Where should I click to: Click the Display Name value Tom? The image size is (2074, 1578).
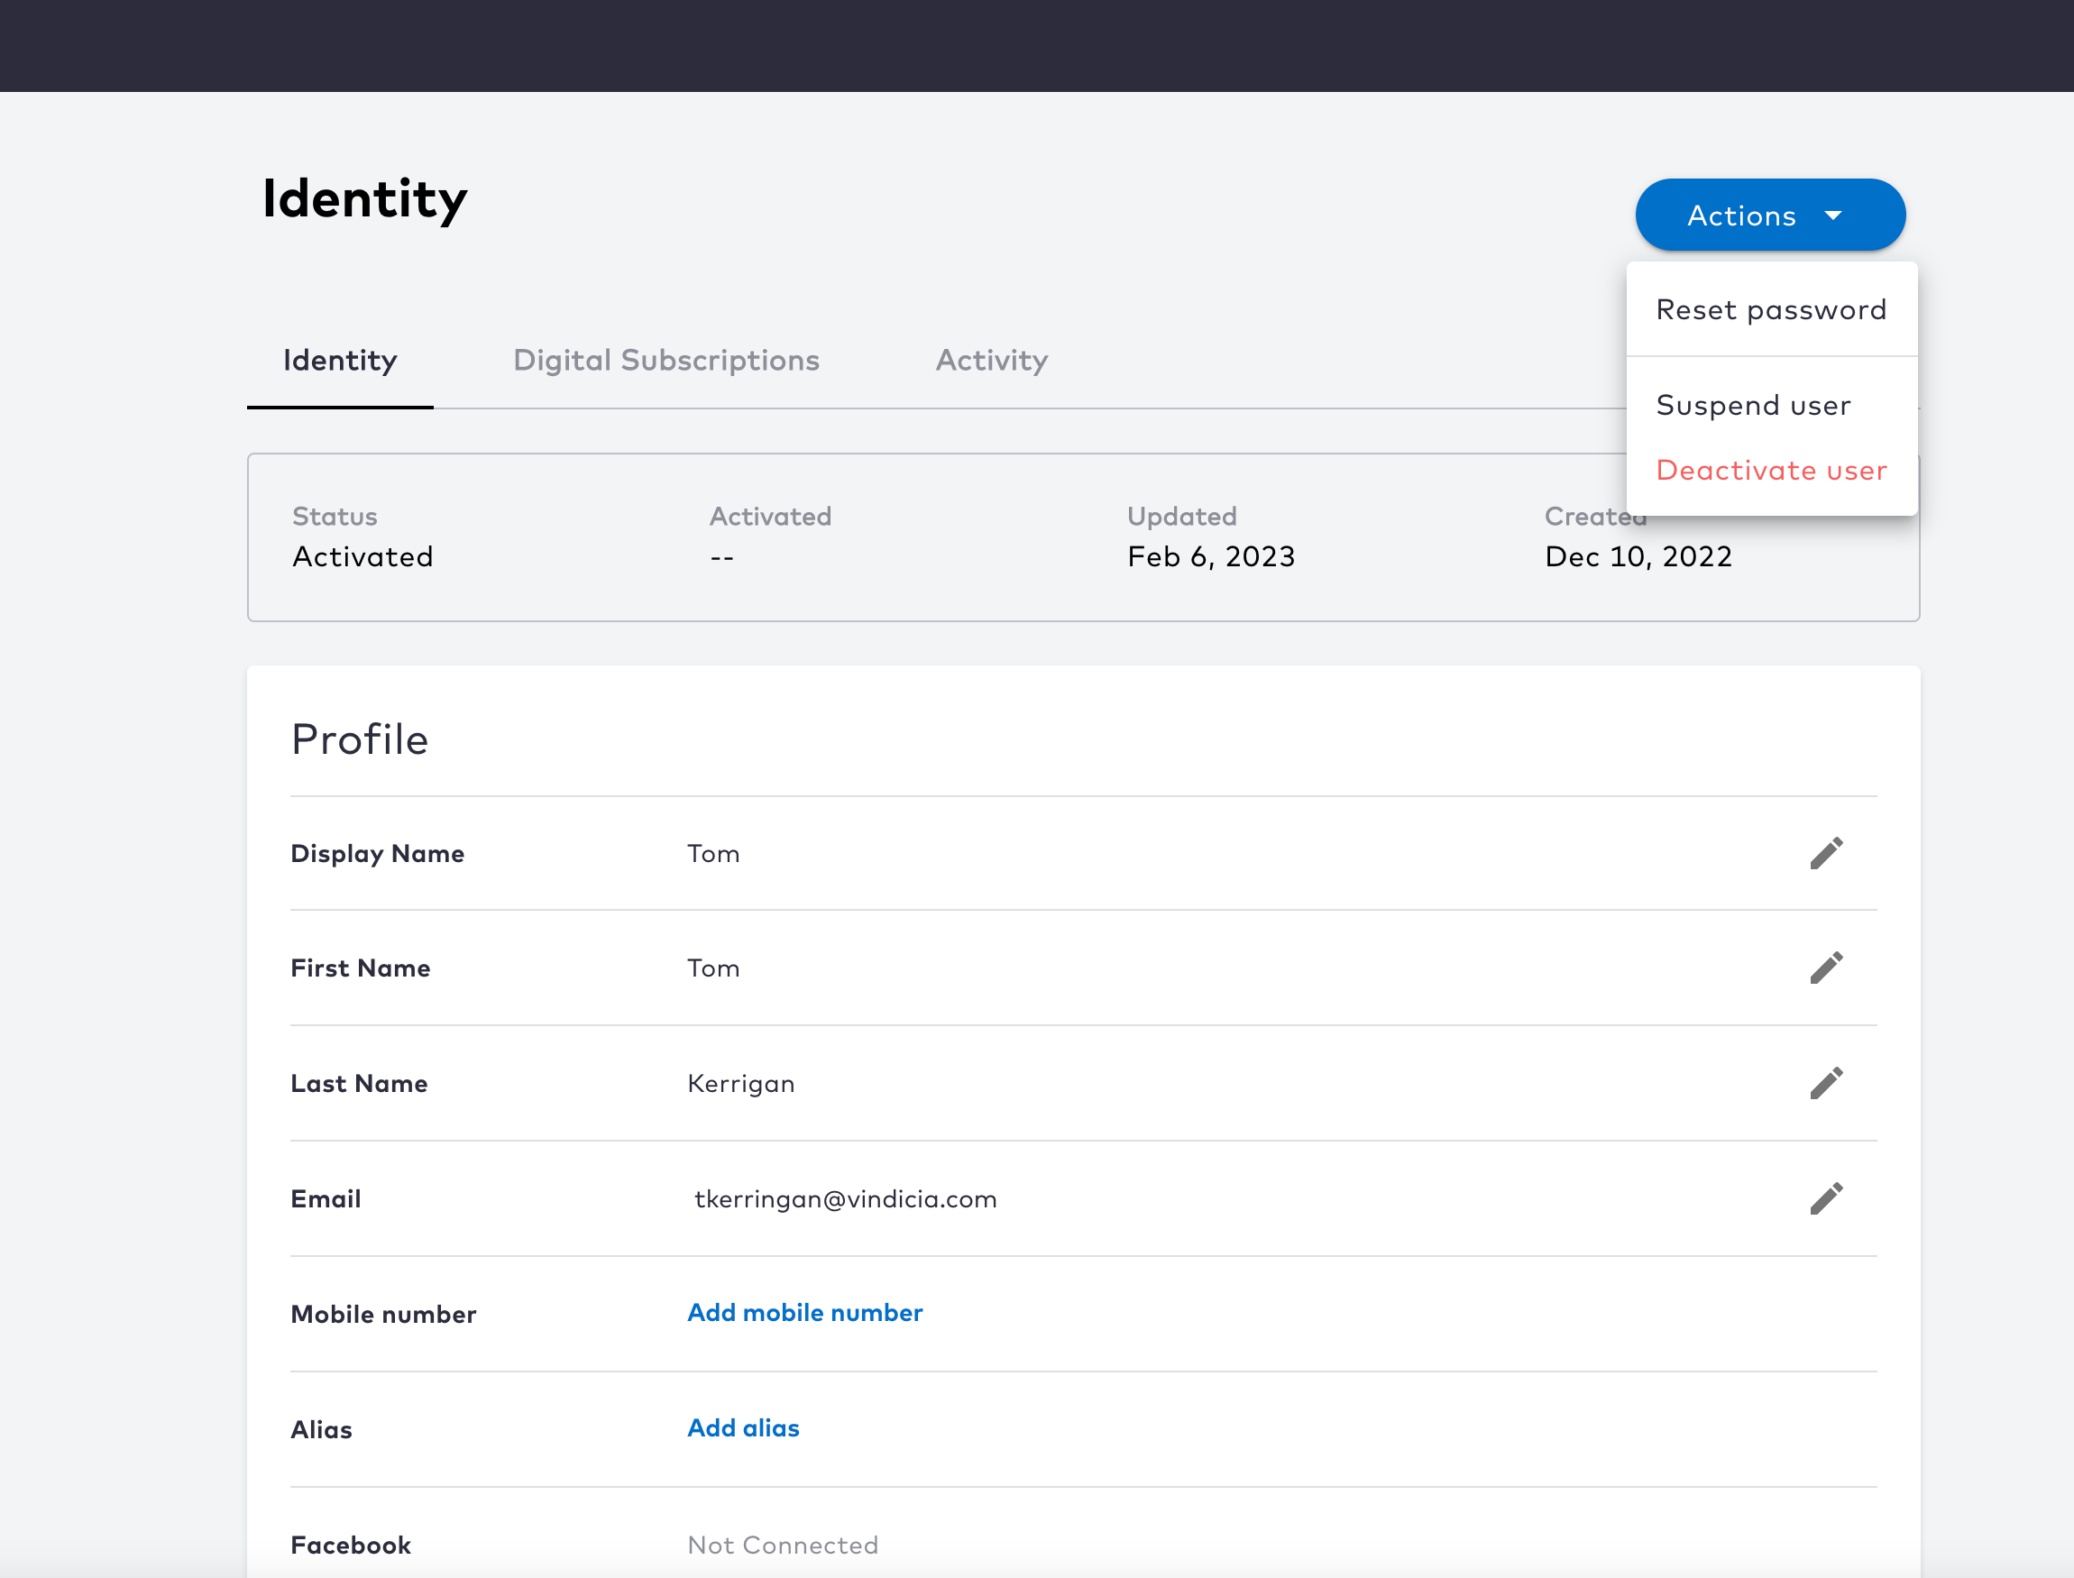[714, 853]
